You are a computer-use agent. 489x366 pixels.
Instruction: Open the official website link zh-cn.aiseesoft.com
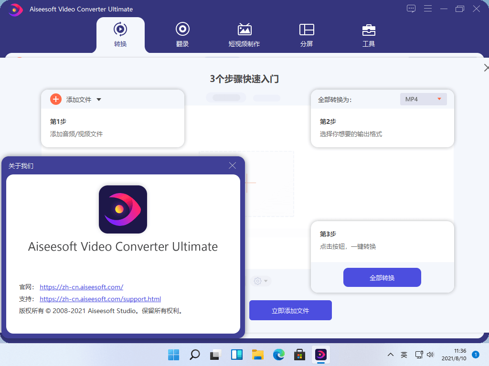pyautogui.click(x=81, y=287)
